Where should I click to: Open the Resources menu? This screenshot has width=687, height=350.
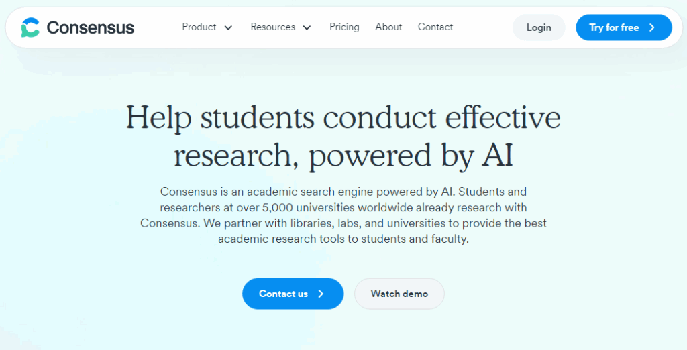coord(272,27)
